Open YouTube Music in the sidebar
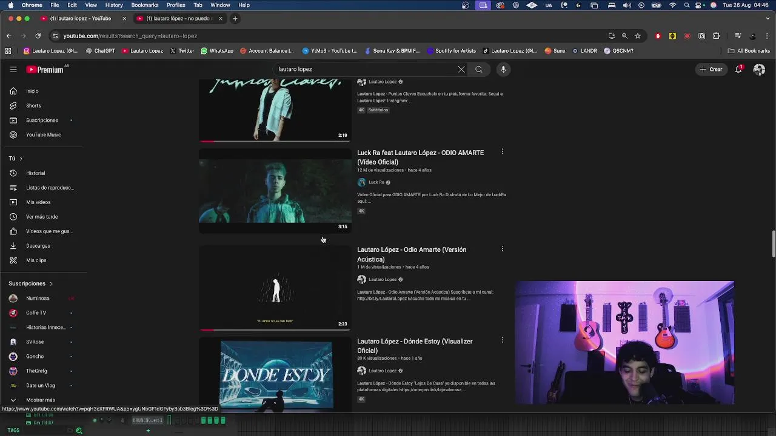Viewport: 776px width, 436px height. tap(42, 134)
